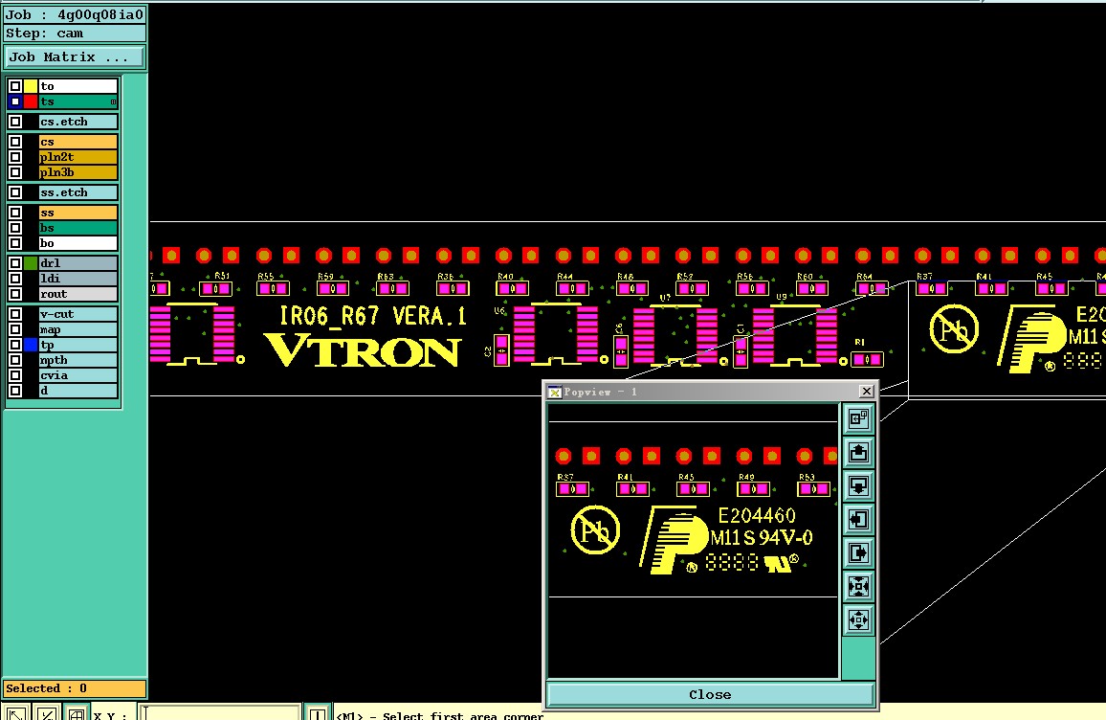Click green color swatch of drl layer
This screenshot has height=720, width=1106.
31,263
